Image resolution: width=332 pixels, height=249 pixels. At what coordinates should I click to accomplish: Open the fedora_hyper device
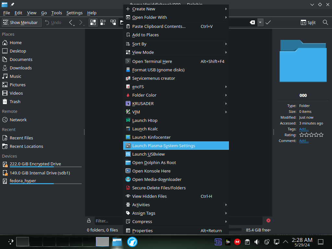coord(42,181)
